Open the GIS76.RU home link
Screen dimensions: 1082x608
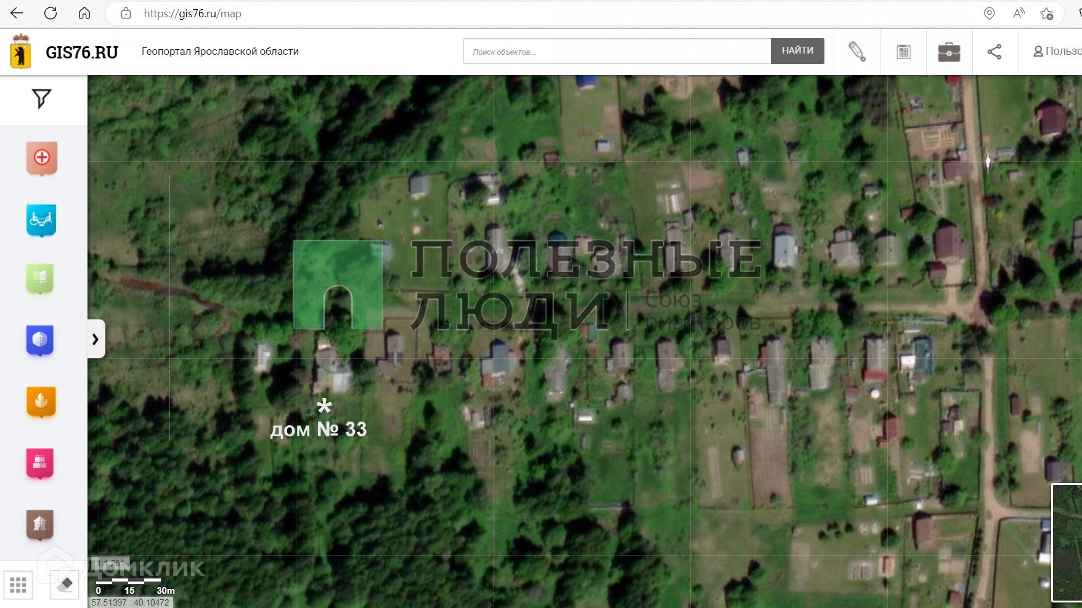(82, 52)
